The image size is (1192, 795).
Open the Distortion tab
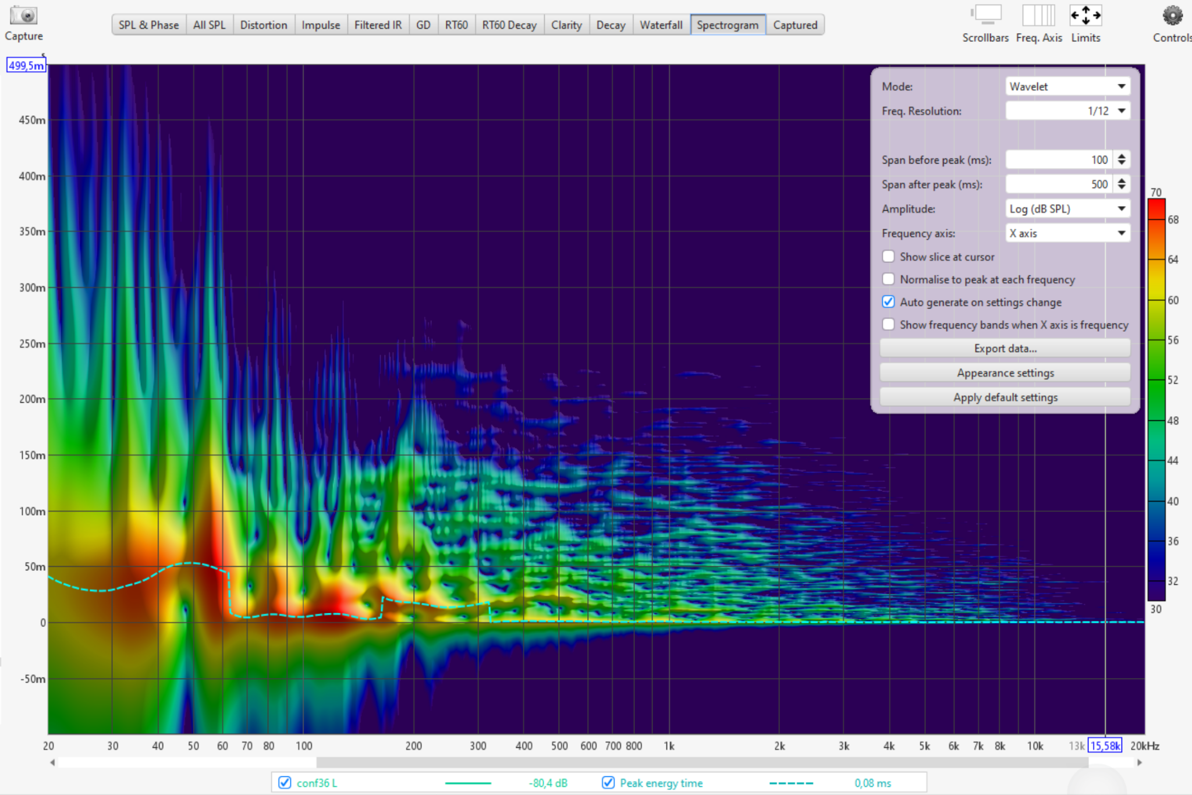pyautogui.click(x=264, y=25)
